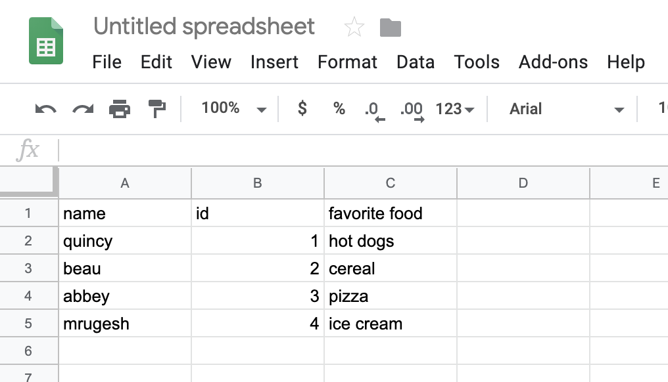Click the move to folder icon
Image resolution: width=668 pixels, height=382 pixels.
coord(391,28)
